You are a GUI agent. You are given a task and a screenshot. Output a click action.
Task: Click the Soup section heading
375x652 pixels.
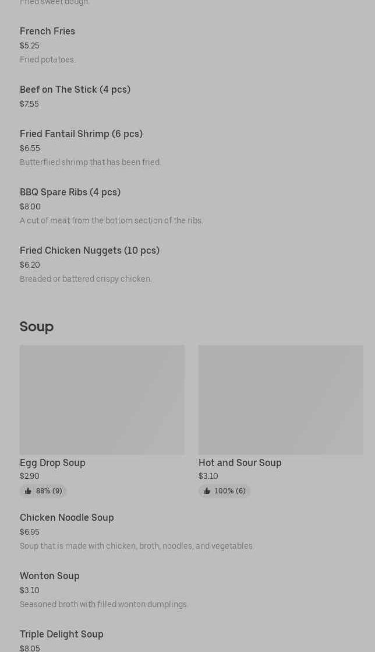click(x=37, y=327)
